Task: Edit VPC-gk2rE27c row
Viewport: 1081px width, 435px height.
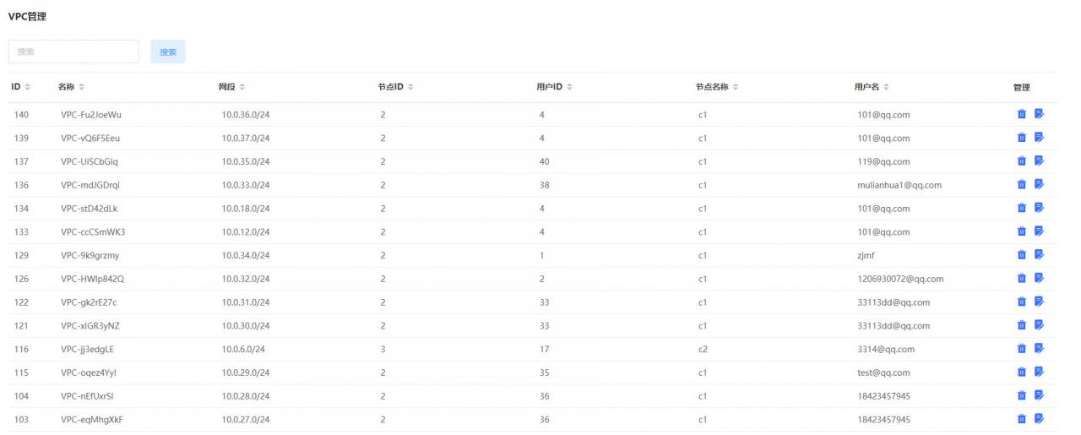Action: pos(1039,302)
